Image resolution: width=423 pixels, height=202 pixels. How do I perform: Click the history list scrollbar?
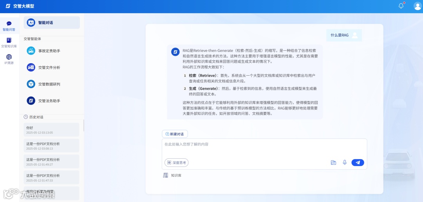click(x=83, y=126)
